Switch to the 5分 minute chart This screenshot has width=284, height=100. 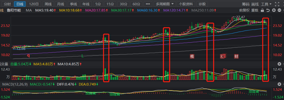98,4
